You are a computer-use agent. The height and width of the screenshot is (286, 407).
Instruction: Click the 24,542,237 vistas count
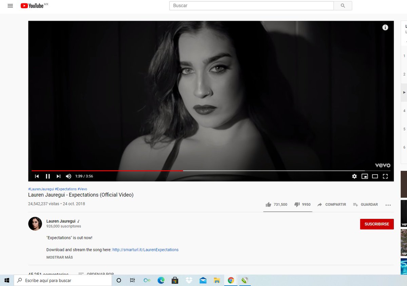tap(43, 204)
